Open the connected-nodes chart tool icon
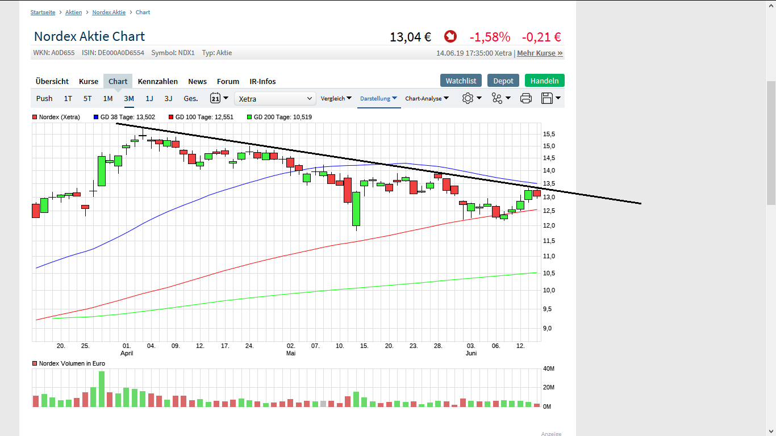Image resolution: width=776 pixels, height=436 pixels. pos(500,98)
